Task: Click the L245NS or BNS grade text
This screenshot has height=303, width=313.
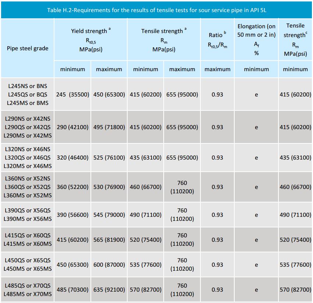Action: point(28,86)
